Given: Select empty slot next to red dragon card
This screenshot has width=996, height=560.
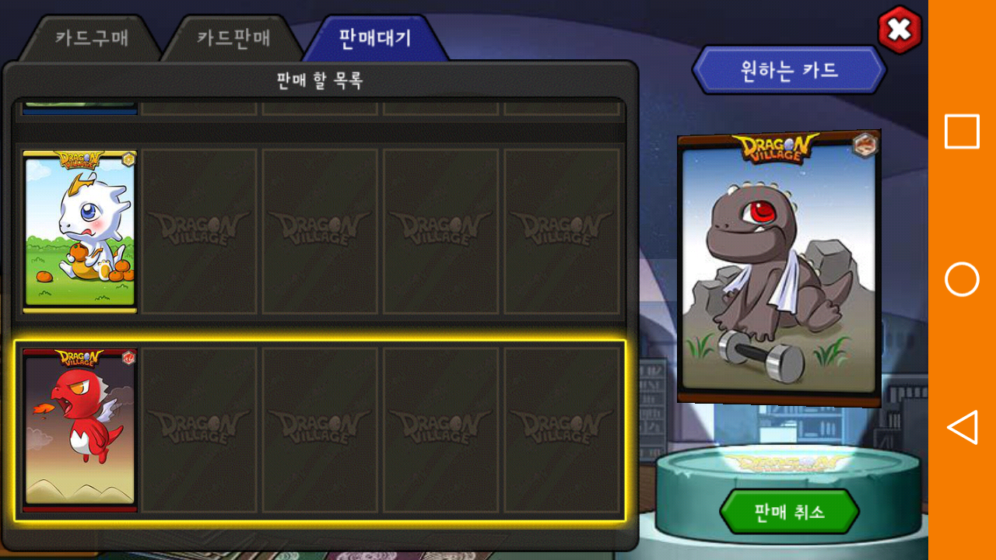Looking at the screenshot, I should pyautogui.click(x=199, y=430).
